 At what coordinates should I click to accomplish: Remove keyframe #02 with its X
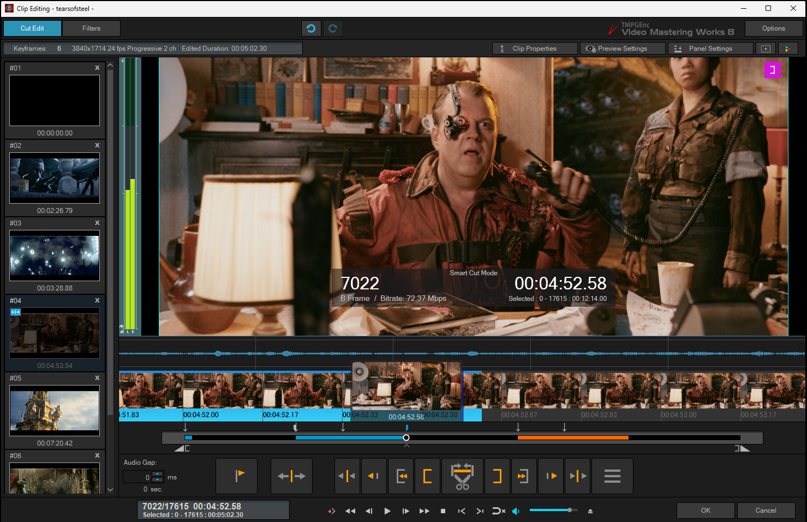click(97, 145)
